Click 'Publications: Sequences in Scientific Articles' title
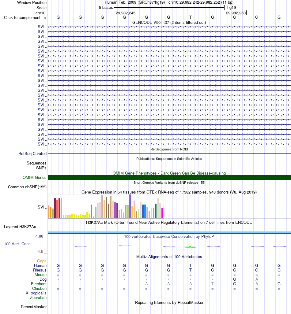Image resolution: width=291 pixels, height=314 pixels. point(169,159)
